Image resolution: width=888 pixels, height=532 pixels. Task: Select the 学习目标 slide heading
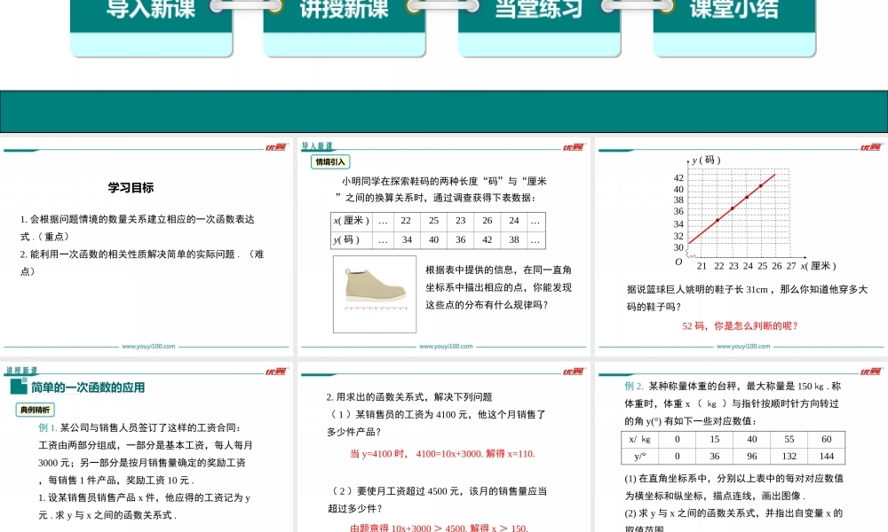[131, 188]
